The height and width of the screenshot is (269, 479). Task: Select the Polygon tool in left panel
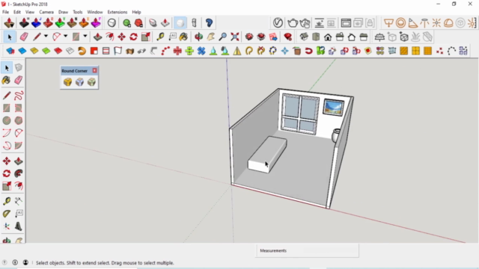(19, 120)
